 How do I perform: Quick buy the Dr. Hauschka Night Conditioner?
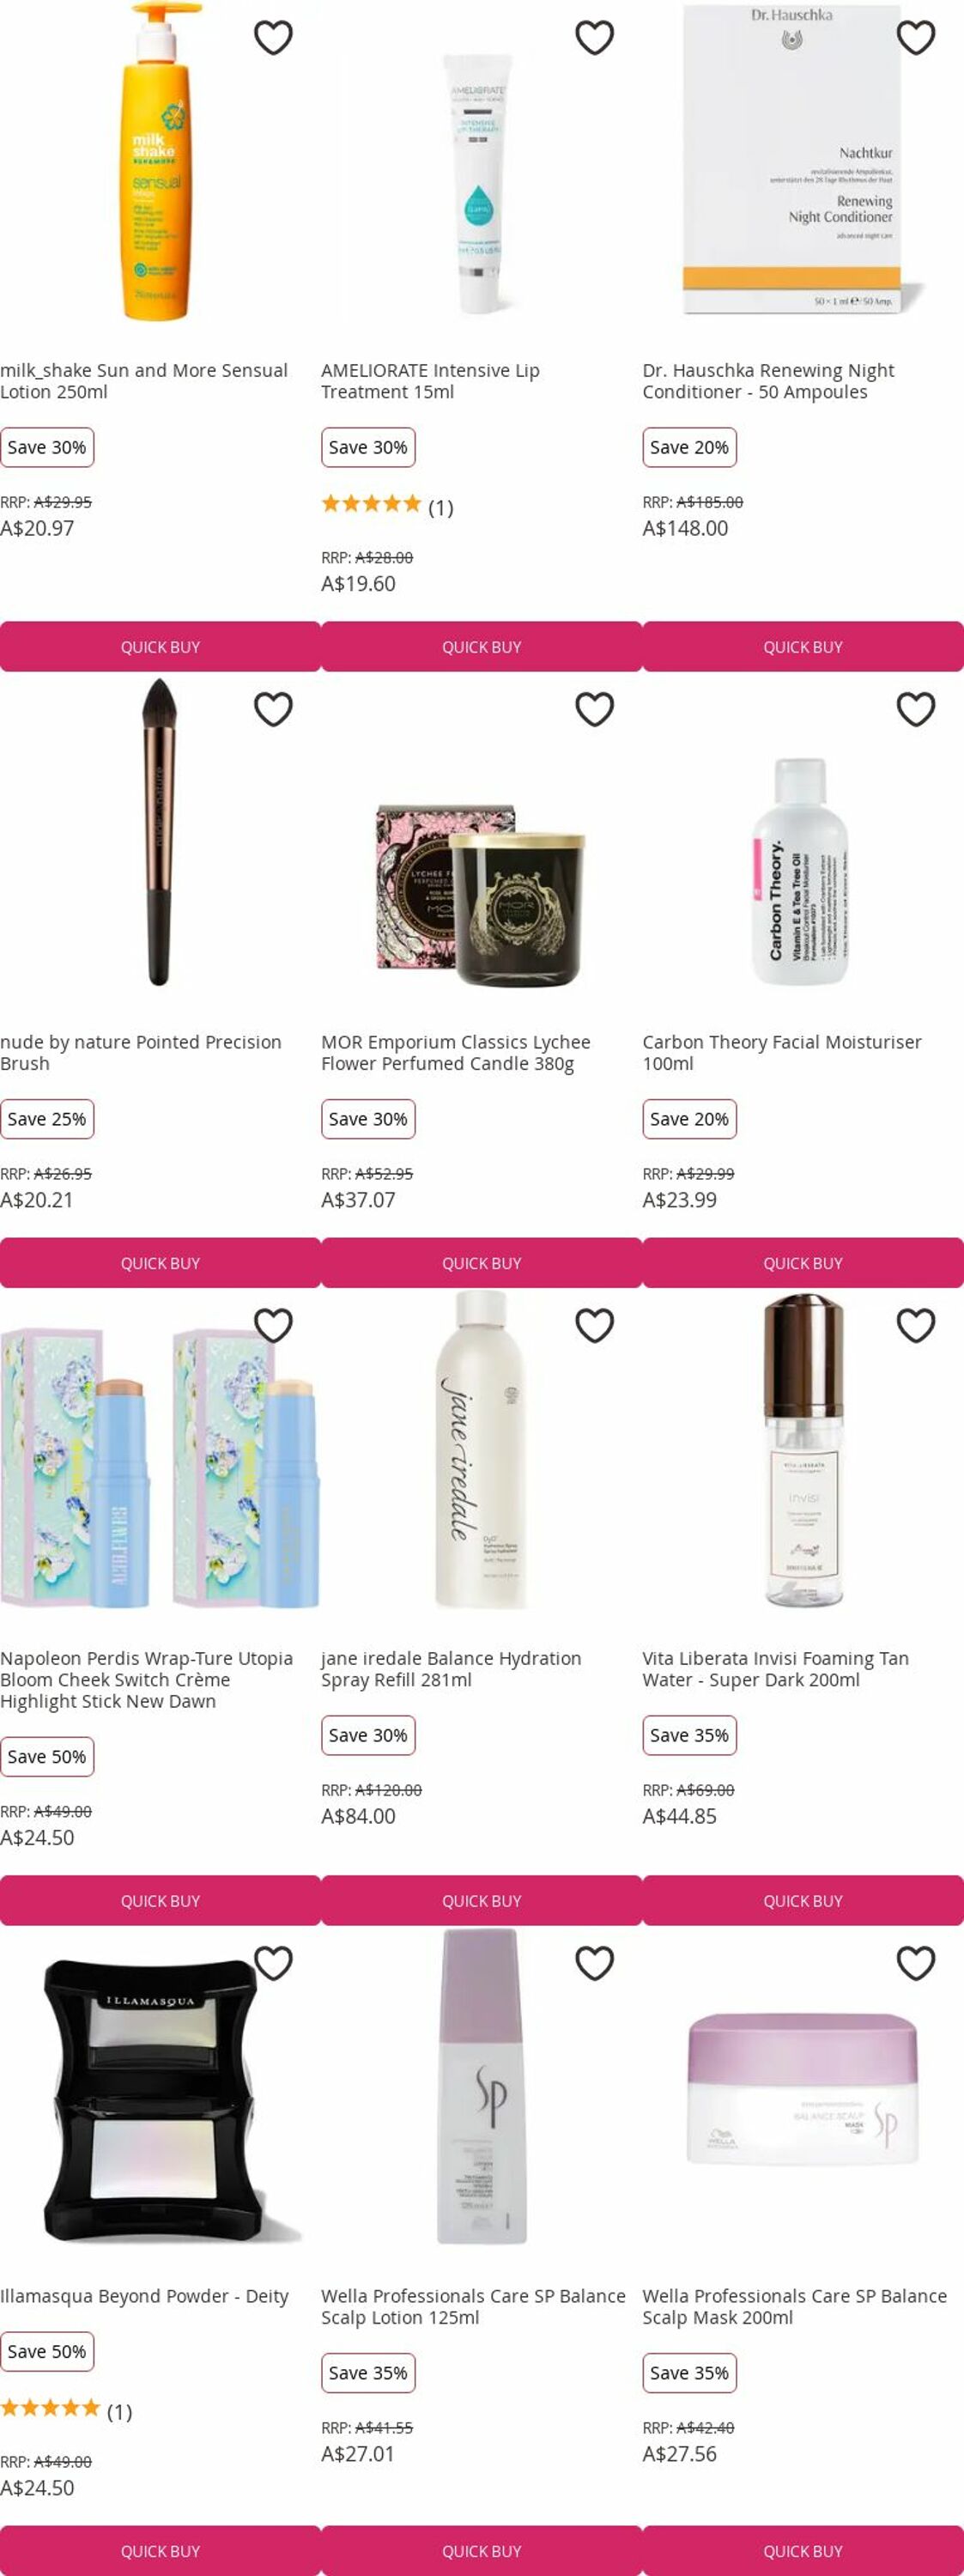803,647
